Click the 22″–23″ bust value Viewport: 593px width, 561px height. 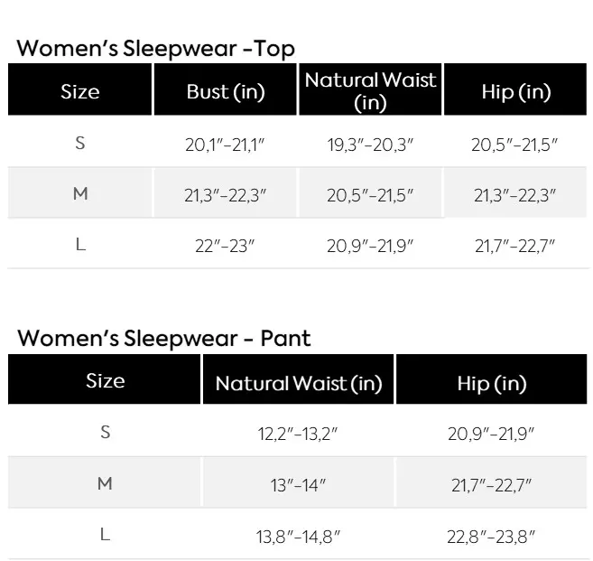pos(226,246)
